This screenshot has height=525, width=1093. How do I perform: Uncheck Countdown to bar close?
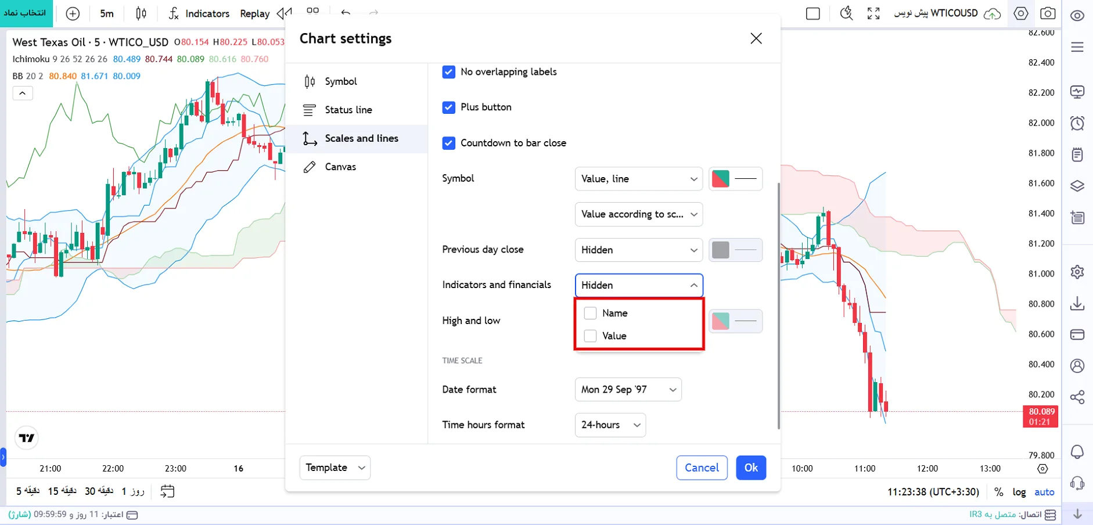448,143
